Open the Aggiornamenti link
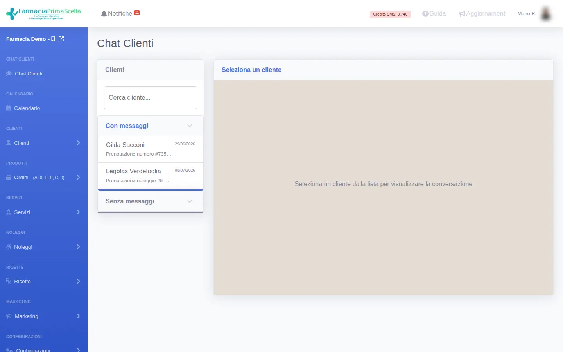 coord(486,14)
